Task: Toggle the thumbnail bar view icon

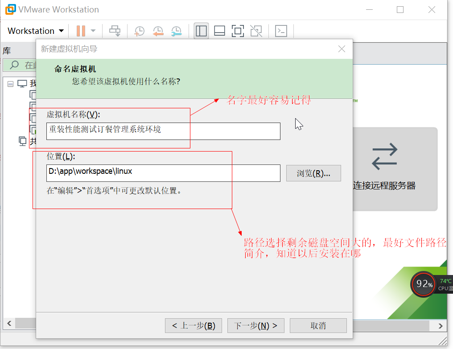Action: tap(219, 31)
